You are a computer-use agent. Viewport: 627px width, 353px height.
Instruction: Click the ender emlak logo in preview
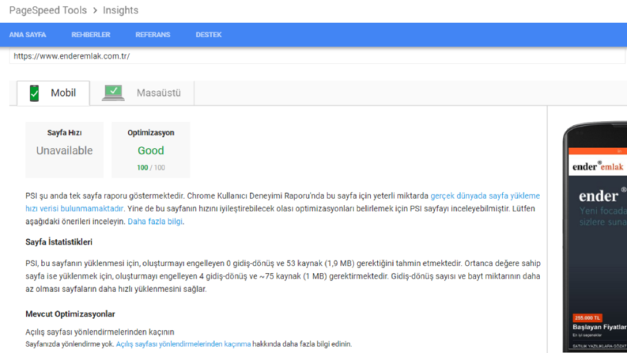pos(598,166)
